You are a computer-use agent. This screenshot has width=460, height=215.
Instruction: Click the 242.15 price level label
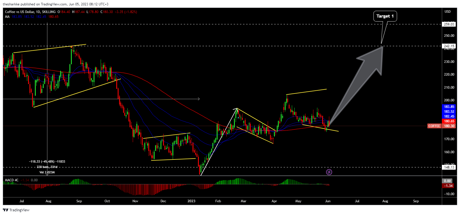point(449,46)
